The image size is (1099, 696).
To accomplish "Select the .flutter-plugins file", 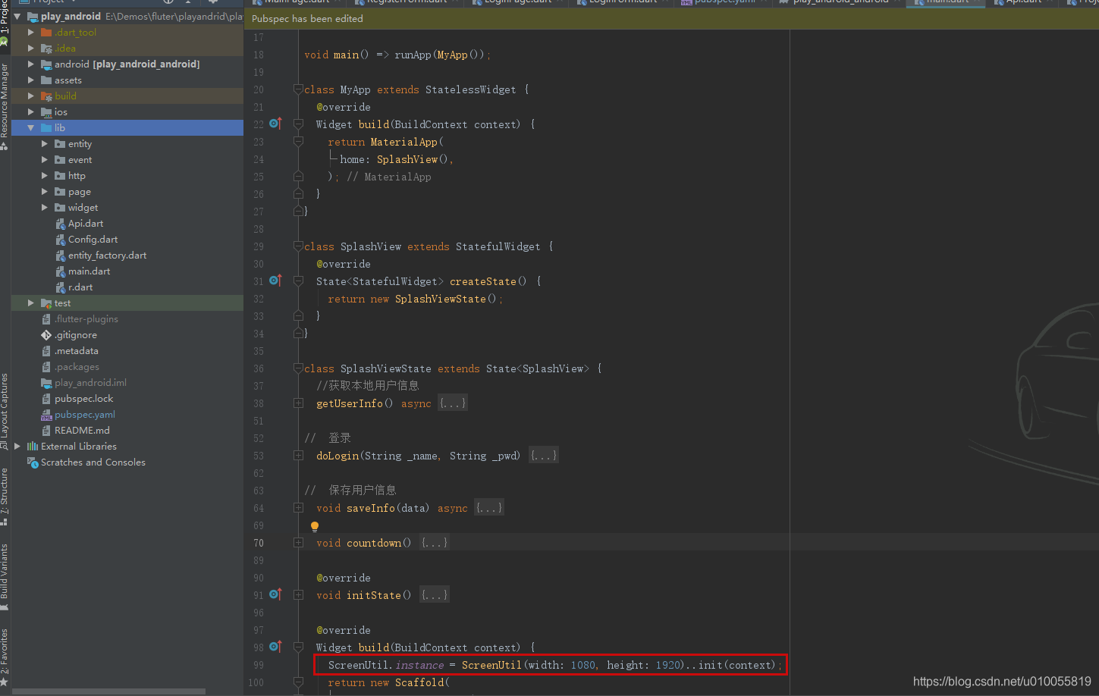I will pyautogui.click(x=86, y=319).
